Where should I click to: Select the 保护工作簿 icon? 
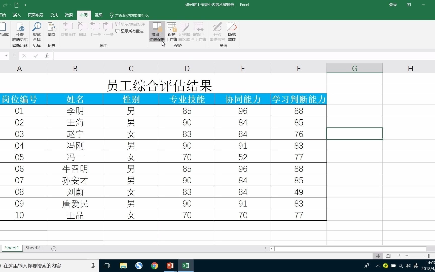(x=171, y=31)
